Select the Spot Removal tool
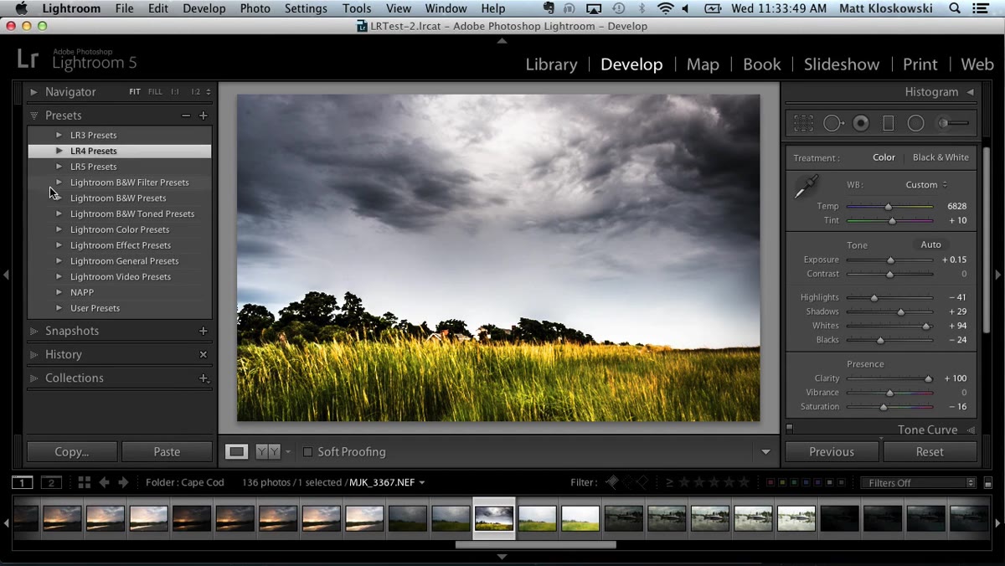 coord(833,123)
